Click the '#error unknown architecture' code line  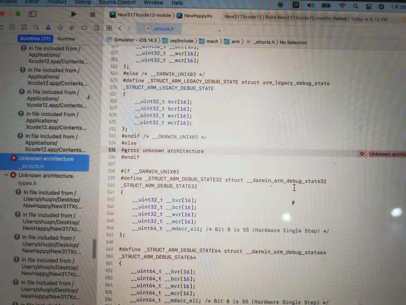click(x=162, y=151)
